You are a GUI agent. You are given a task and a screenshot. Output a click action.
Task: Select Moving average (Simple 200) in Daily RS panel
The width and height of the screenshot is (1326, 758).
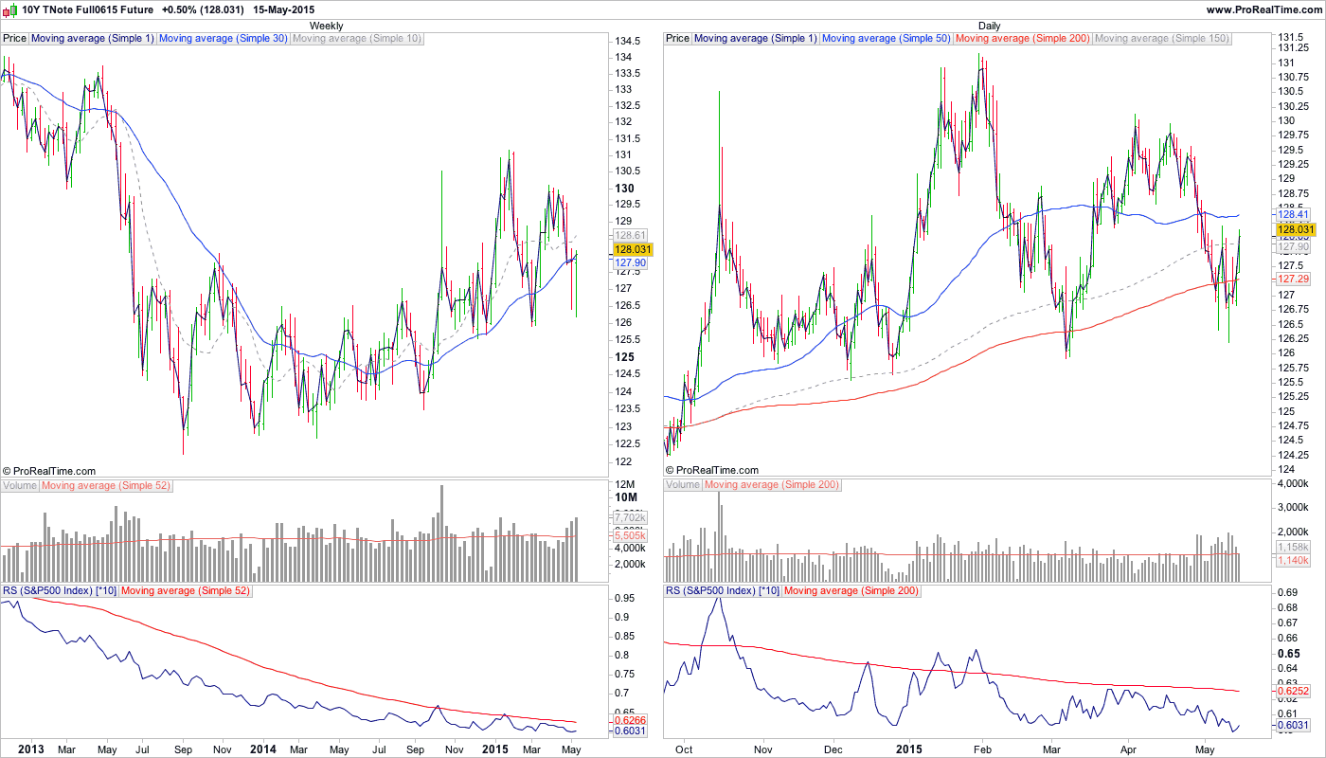(x=852, y=591)
